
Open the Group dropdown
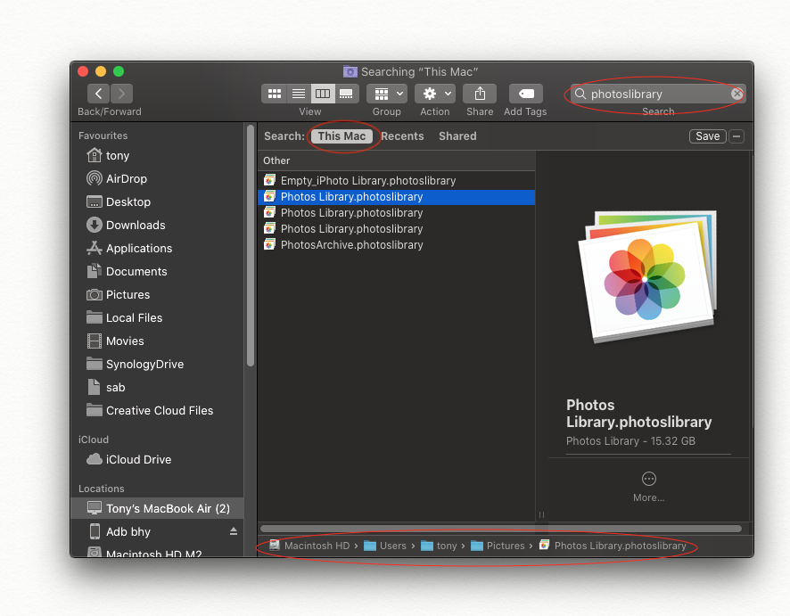click(x=386, y=94)
